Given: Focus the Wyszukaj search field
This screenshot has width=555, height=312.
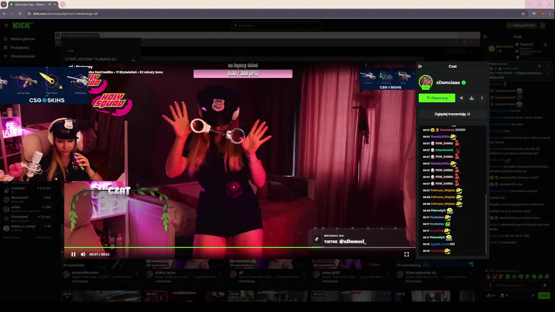Looking at the screenshot, I should tap(277, 26).
